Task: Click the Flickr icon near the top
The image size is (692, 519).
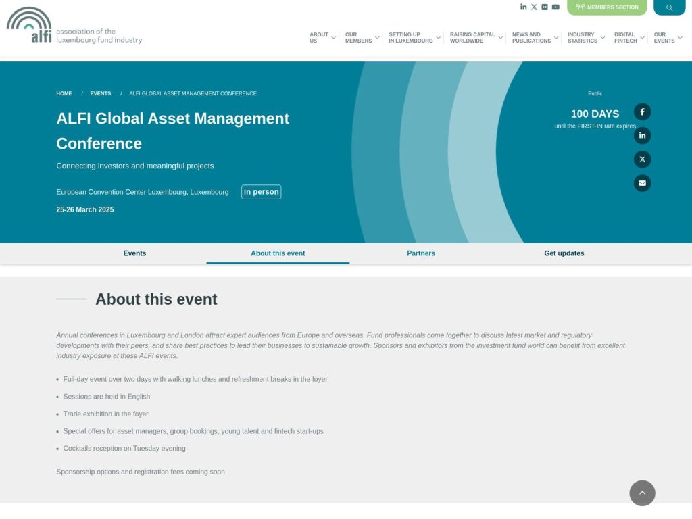Action: (545, 7)
